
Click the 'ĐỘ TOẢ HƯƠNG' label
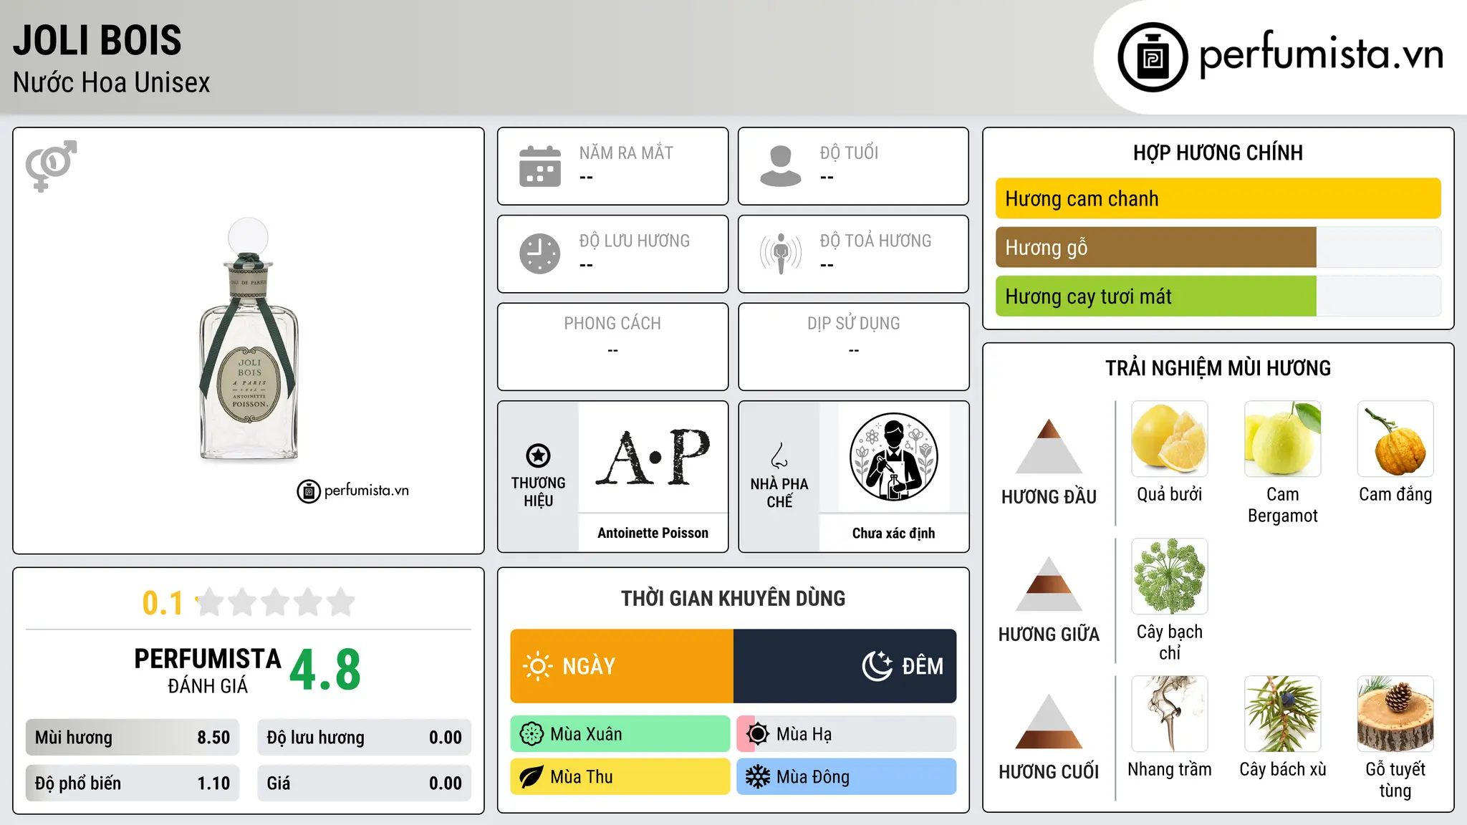(x=875, y=241)
